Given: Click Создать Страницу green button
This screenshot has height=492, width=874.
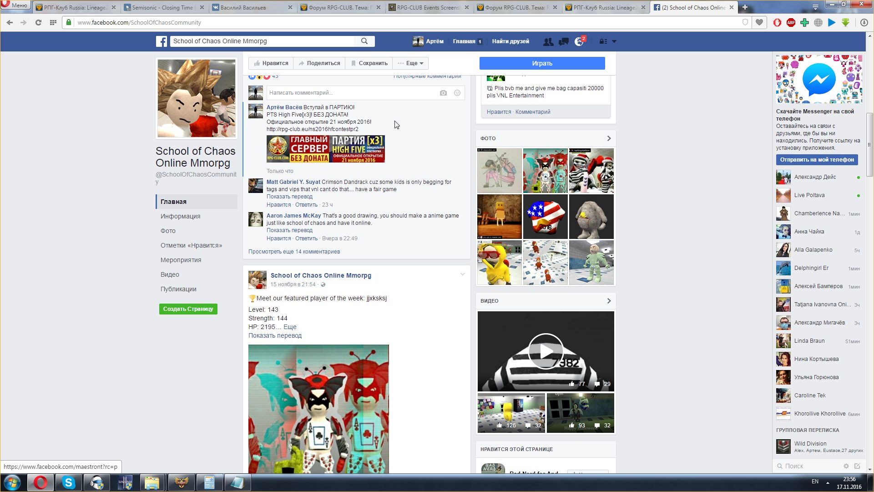Looking at the screenshot, I should [x=188, y=309].
